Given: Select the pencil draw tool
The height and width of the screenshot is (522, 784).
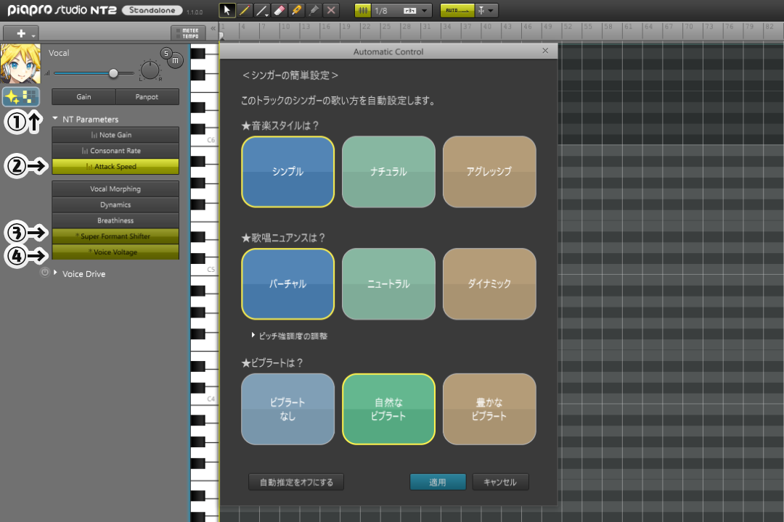Looking at the screenshot, I should pyautogui.click(x=245, y=11).
